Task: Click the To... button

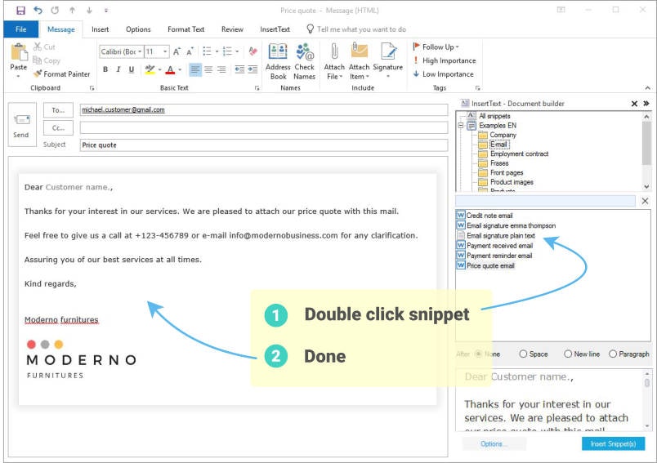Action: click(x=58, y=110)
